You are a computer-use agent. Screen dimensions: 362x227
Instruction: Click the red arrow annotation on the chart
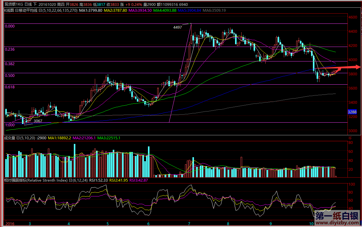pos(348,68)
